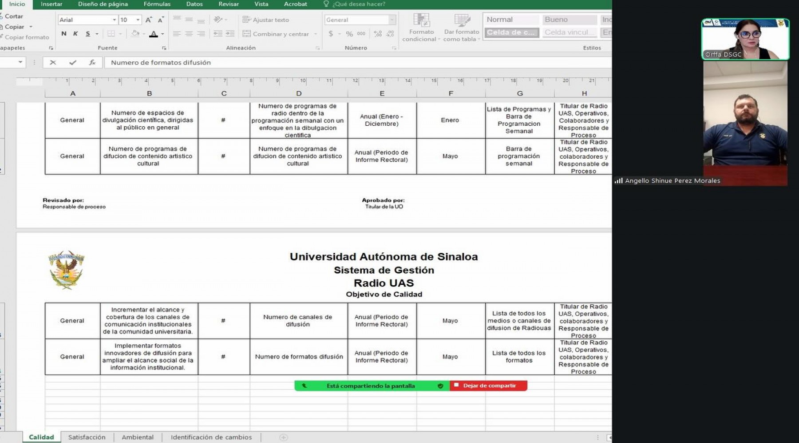Image resolution: width=799 pixels, height=443 pixels.
Task: Click the insert function fx icon
Action: click(x=92, y=63)
